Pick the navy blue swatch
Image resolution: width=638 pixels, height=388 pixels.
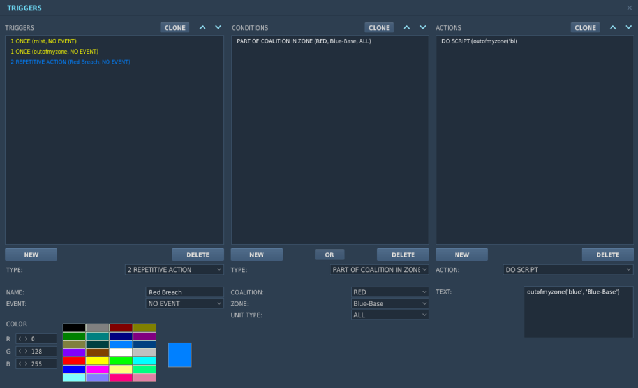[121, 336]
